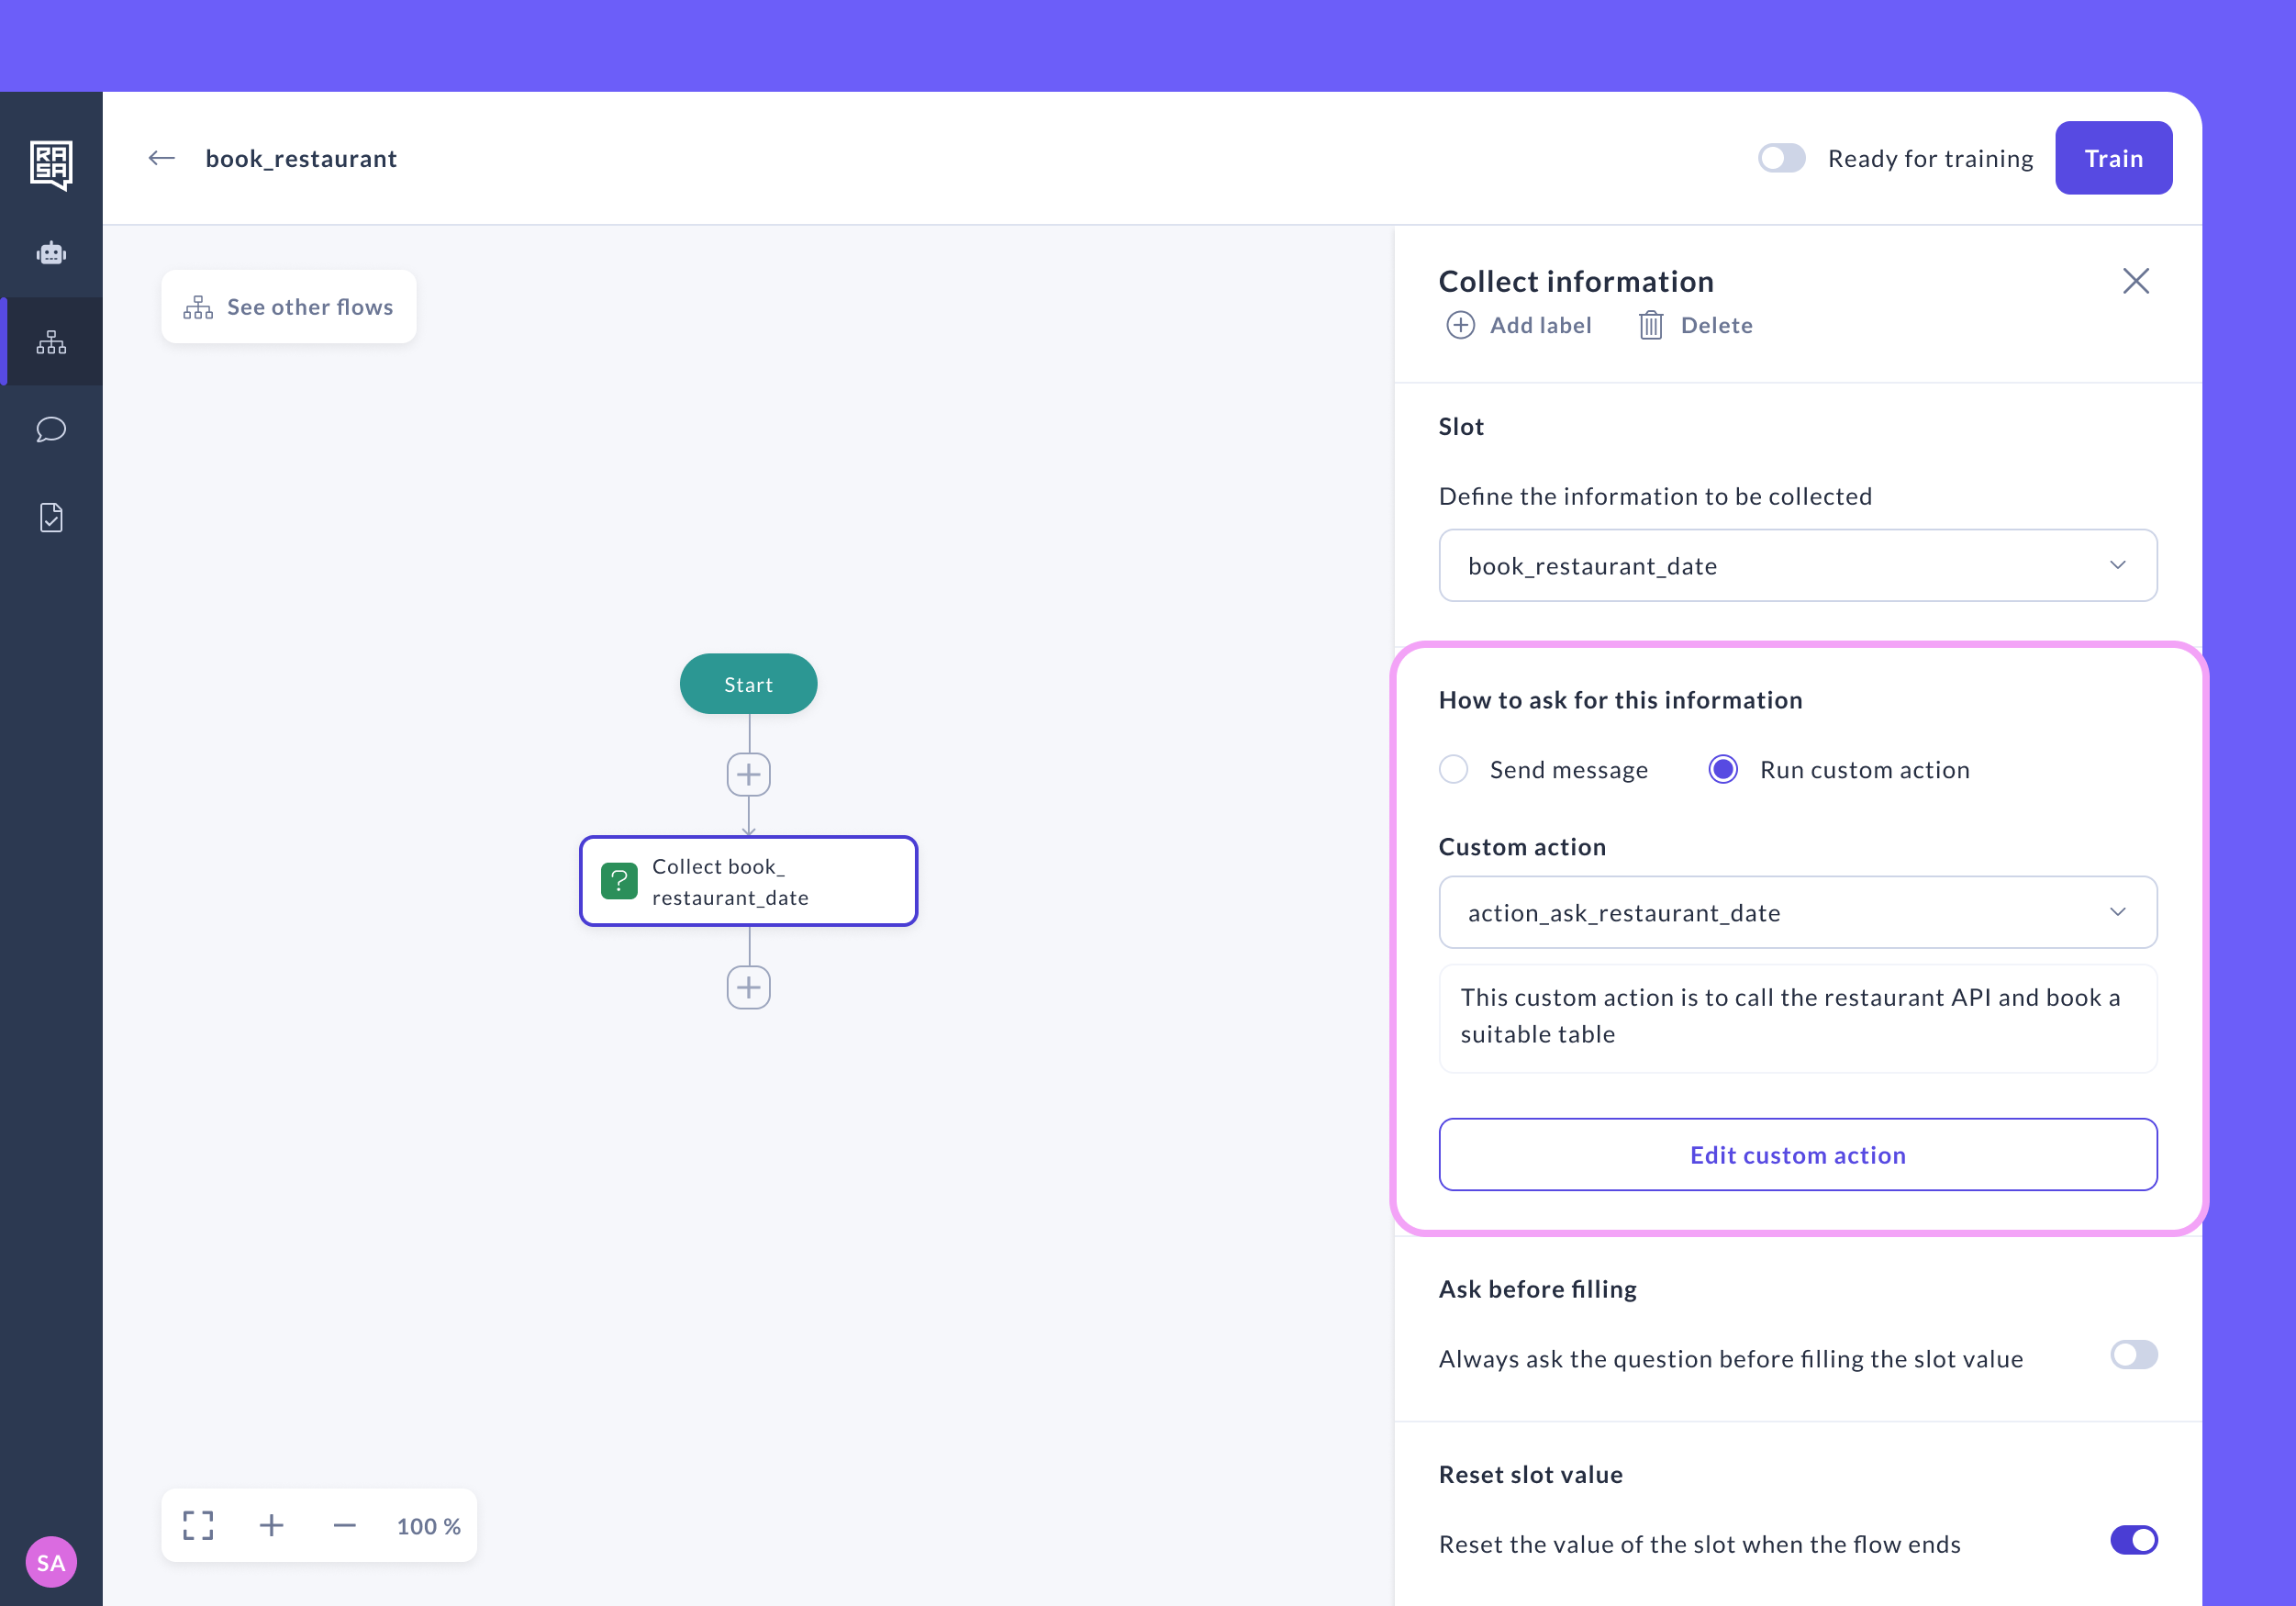Add a step below the Collect node

pos(748,988)
